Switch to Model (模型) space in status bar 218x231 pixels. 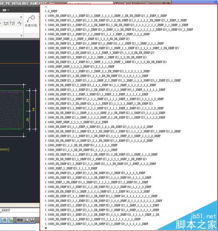(20, 220)
